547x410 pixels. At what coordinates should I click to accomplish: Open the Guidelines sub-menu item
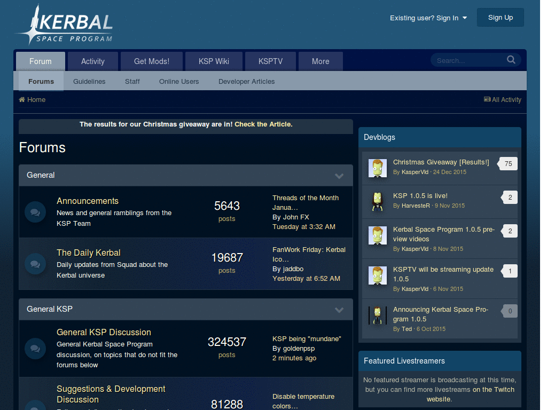(x=89, y=81)
